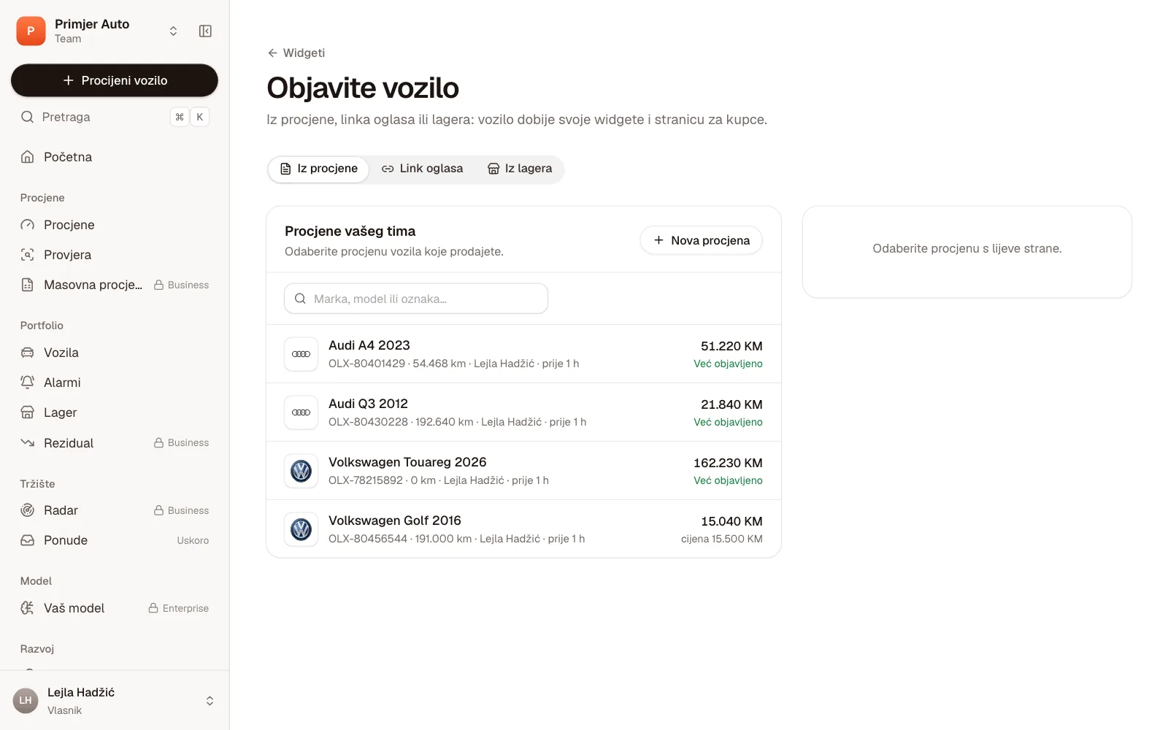Click the Audi logo of Q3 2012 row
Screen dimensions: 1168x730
point(301,412)
